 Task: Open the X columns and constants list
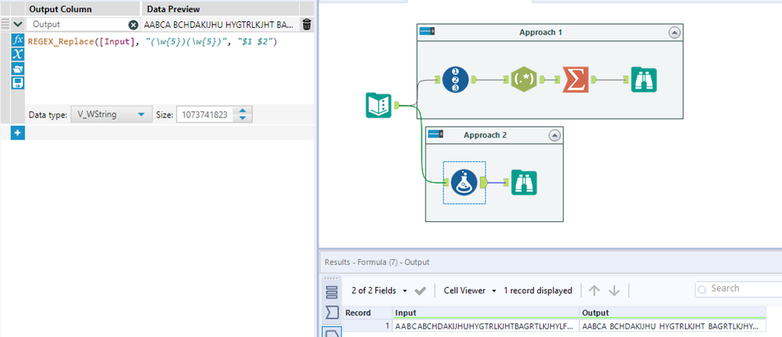click(18, 54)
